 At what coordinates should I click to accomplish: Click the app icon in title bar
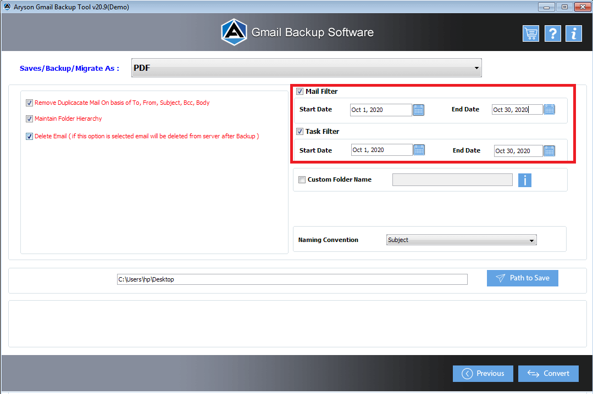click(x=7, y=7)
